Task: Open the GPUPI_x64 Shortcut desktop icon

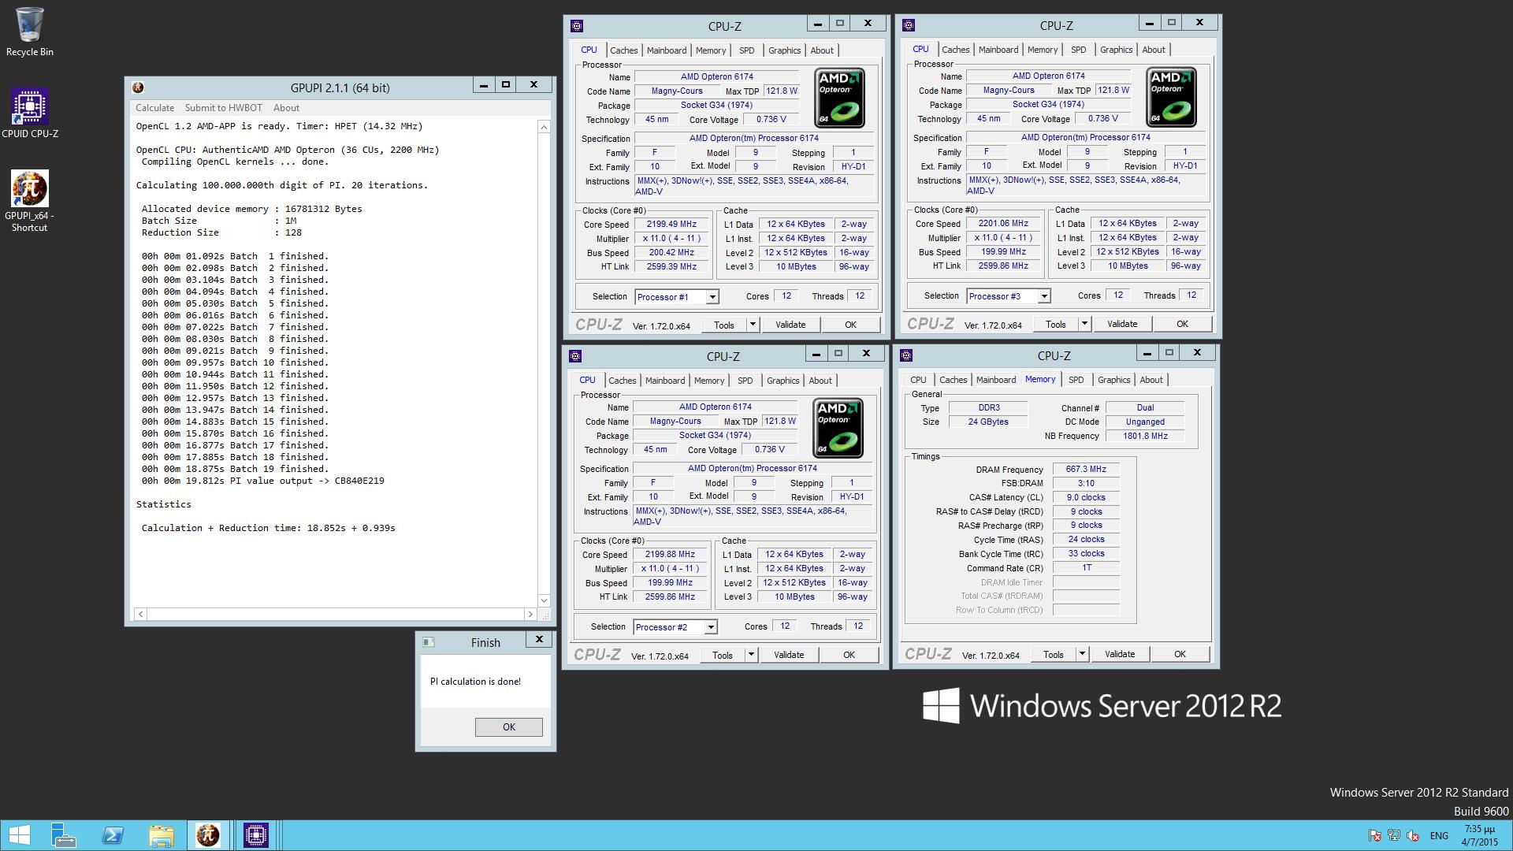Action: (29, 201)
